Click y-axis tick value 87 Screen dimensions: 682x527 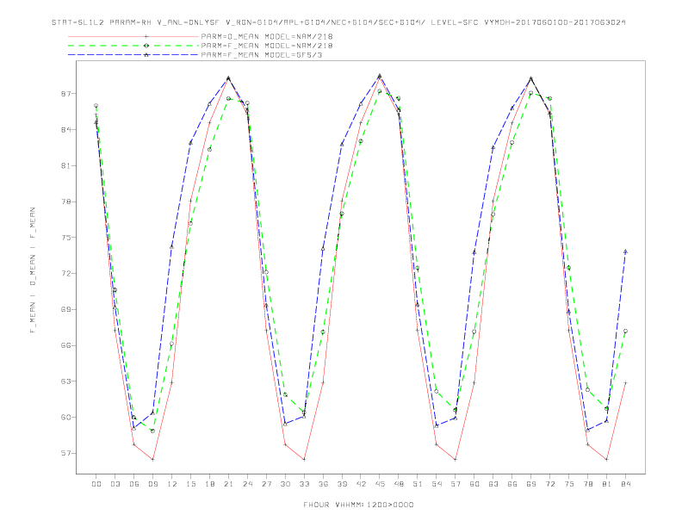coord(65,94)
